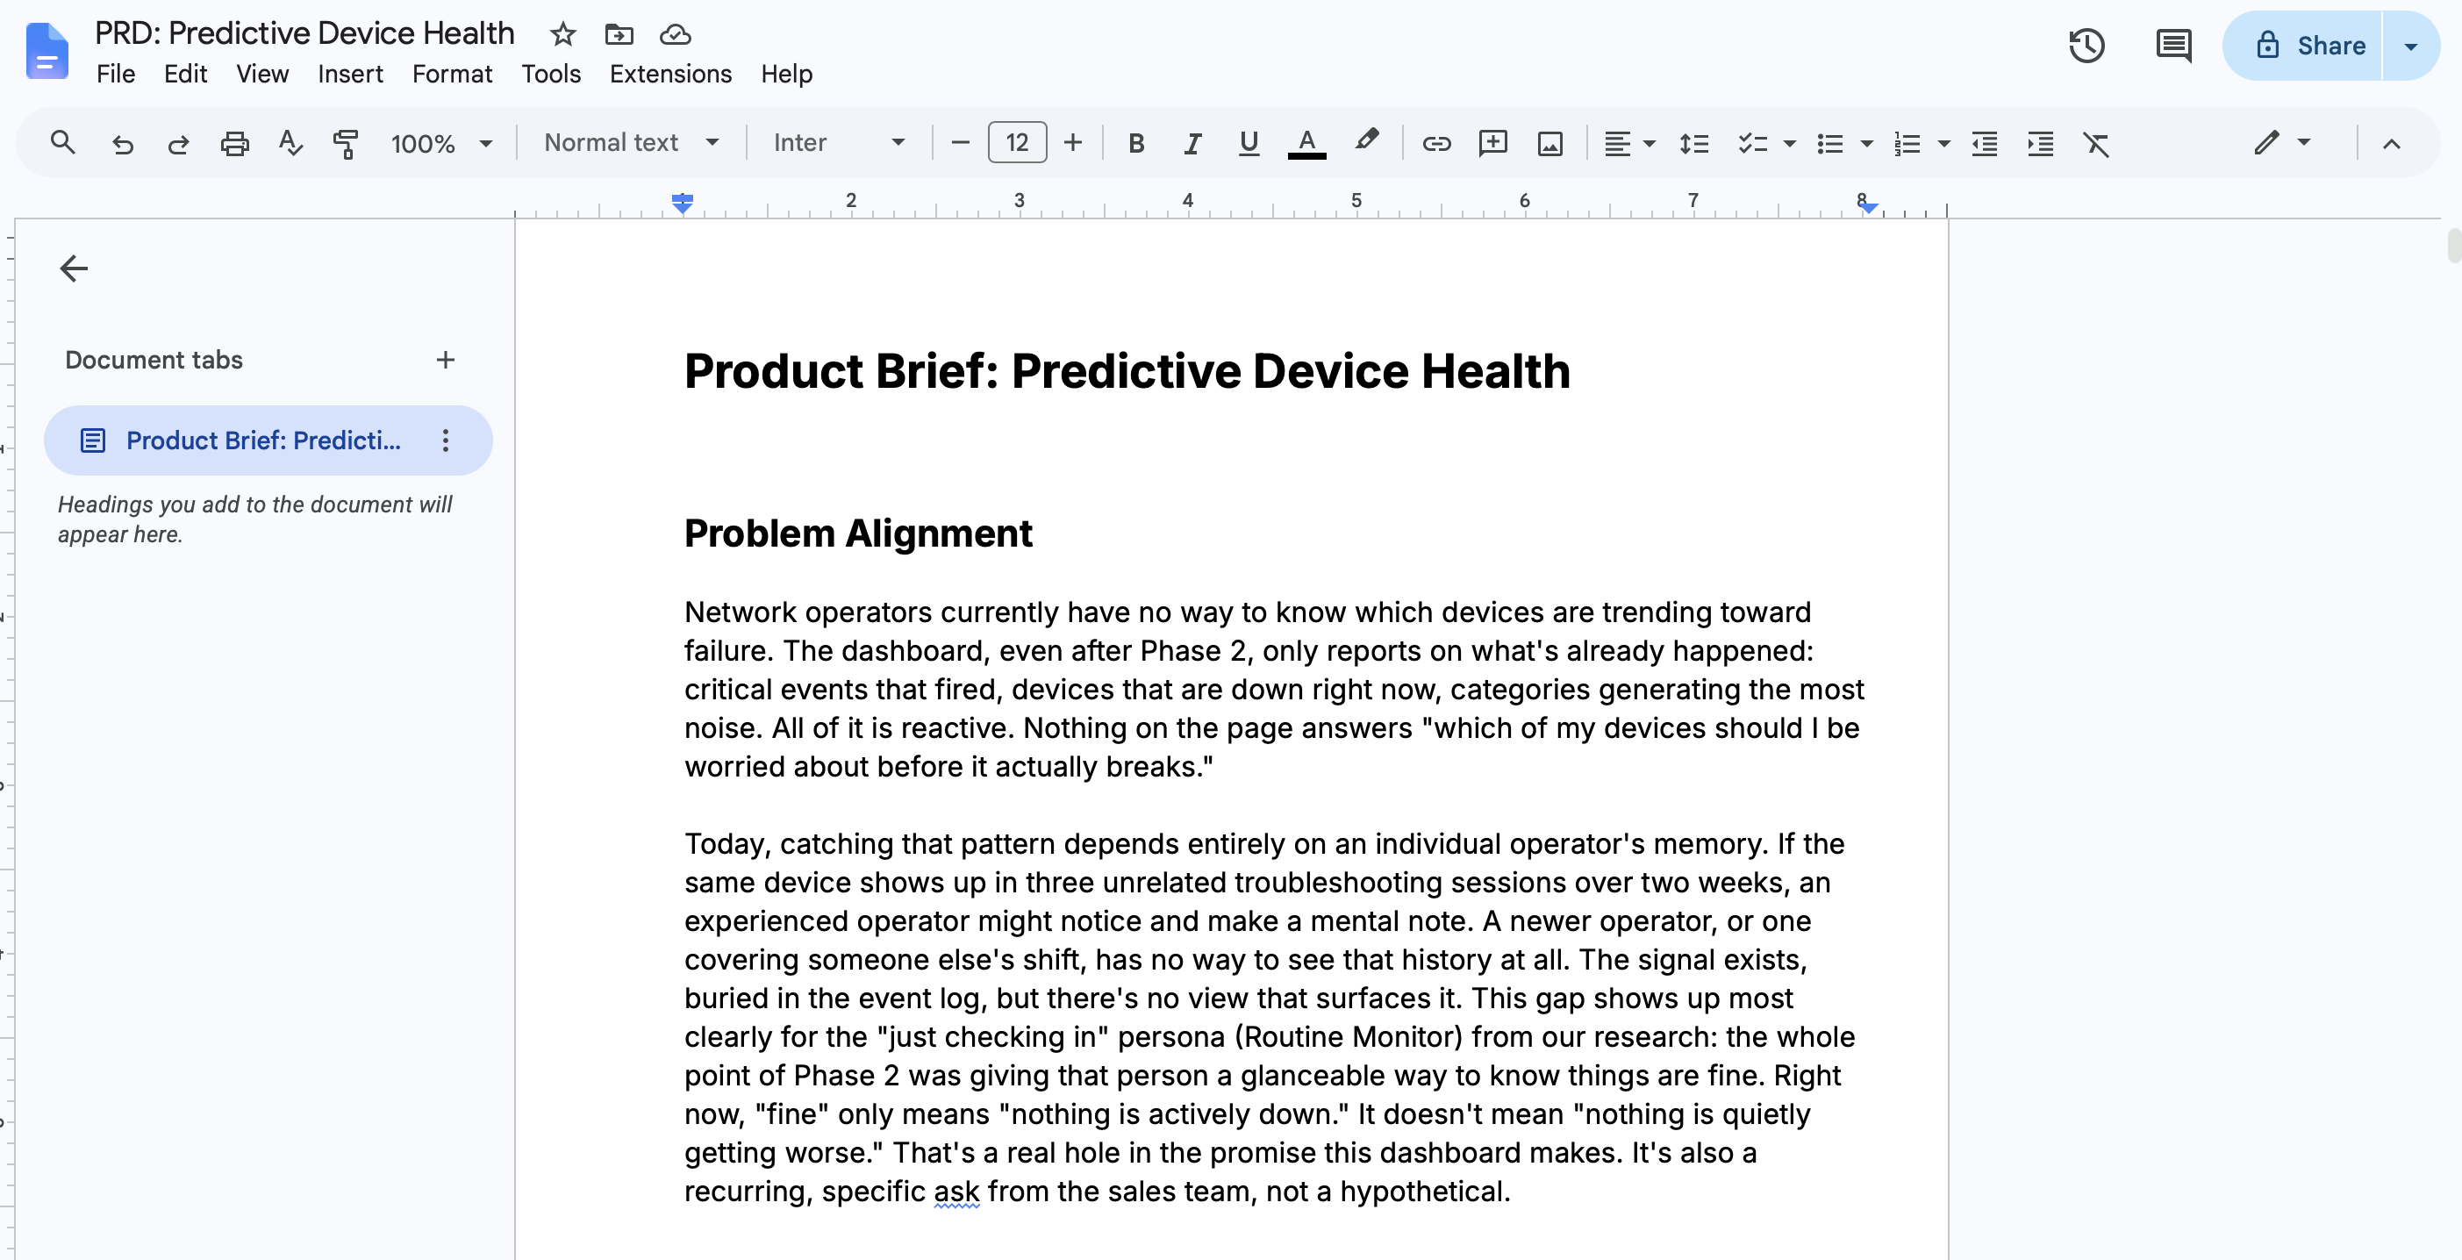2462x1260 pixels.
Task: Open the comments history panel
Action: click(x=2173, y=46)
